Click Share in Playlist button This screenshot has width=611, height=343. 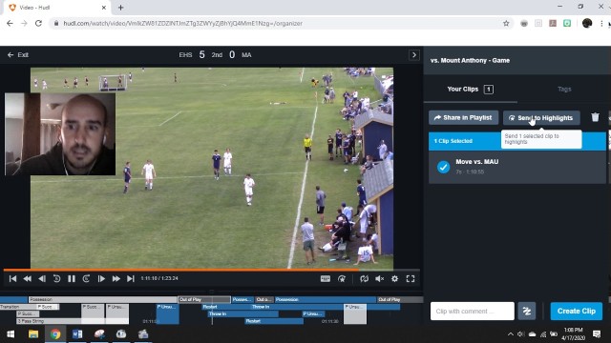[463, 118]
